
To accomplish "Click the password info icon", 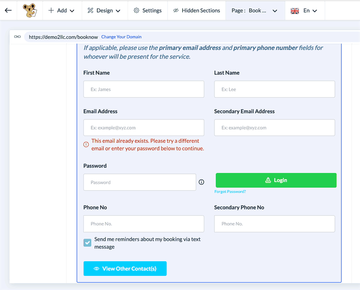I will pos(202,182).
